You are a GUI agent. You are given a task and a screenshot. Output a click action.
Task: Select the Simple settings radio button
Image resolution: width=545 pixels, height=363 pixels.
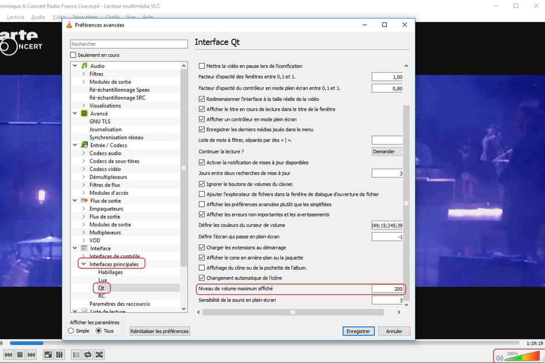71,331
